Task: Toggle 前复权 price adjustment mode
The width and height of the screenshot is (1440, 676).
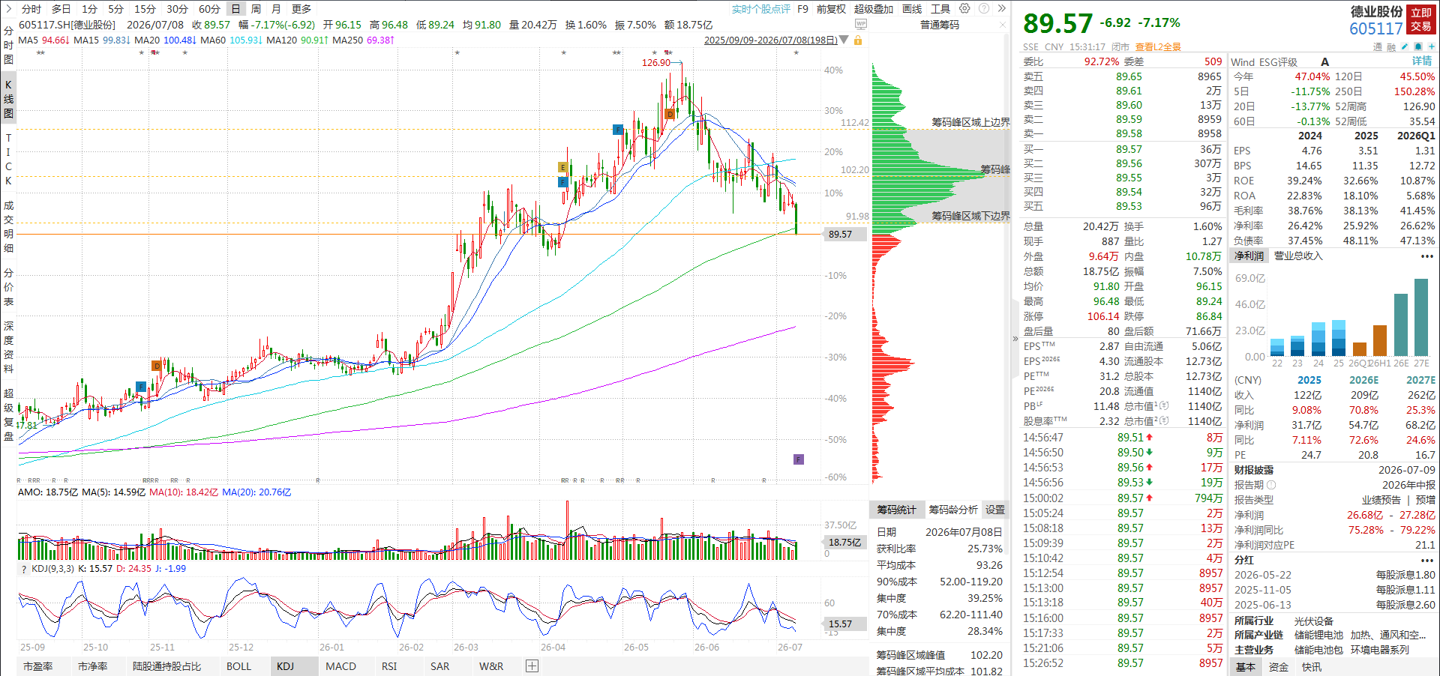Action: click(831, 9)
